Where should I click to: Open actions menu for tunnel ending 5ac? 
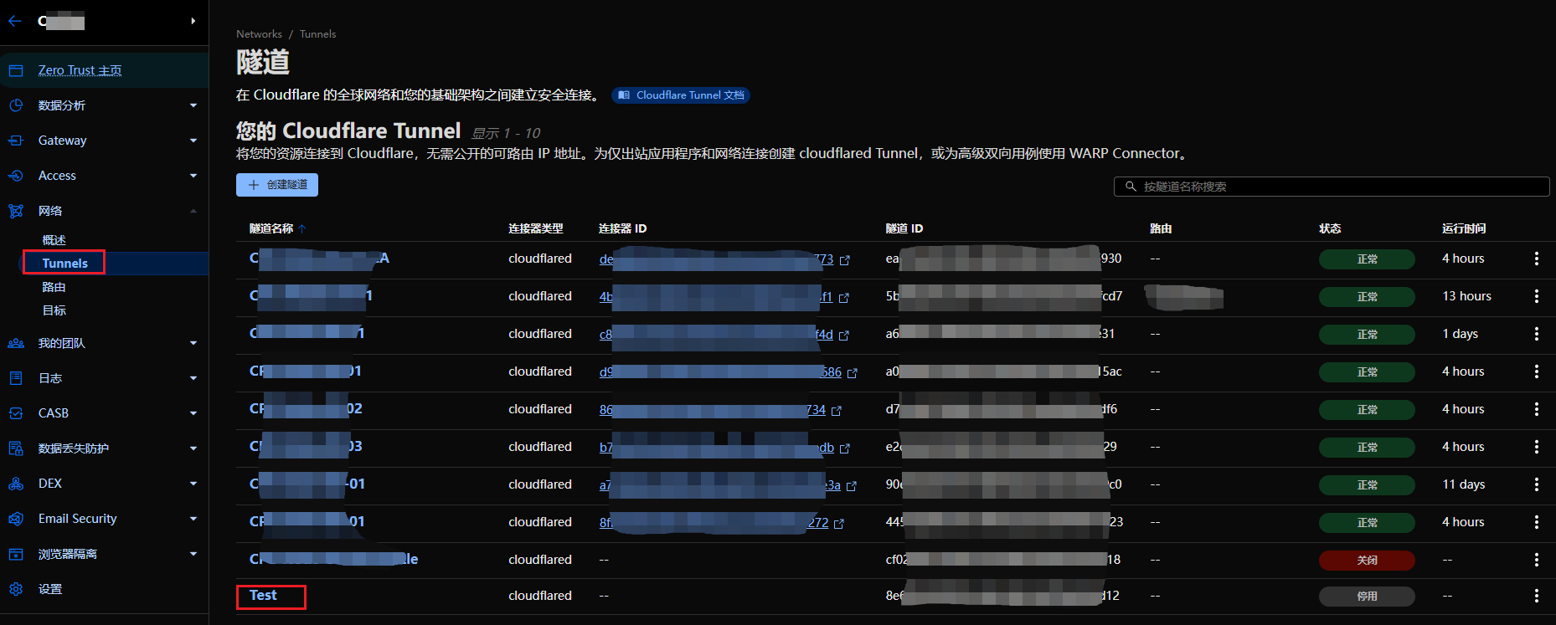tap(1536, 371)
